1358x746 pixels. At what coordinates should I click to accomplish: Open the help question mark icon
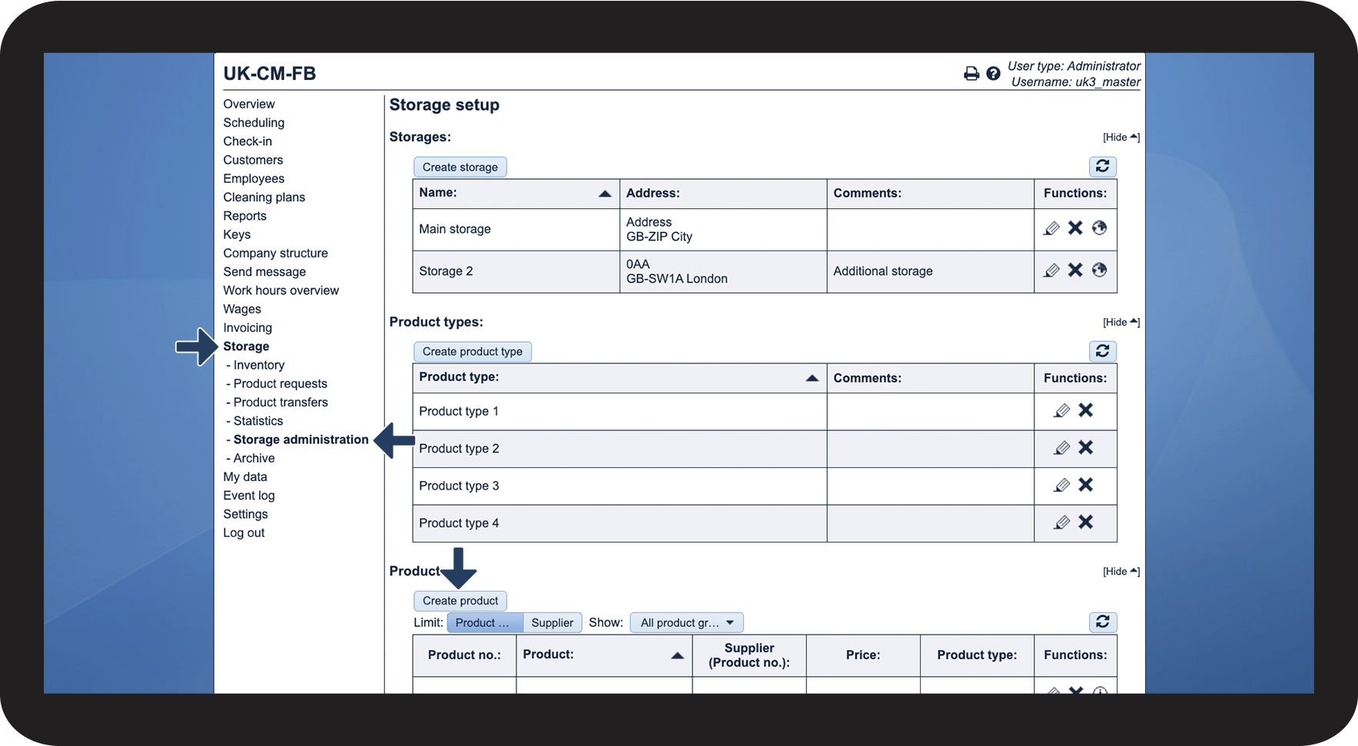tap(993, 74)
